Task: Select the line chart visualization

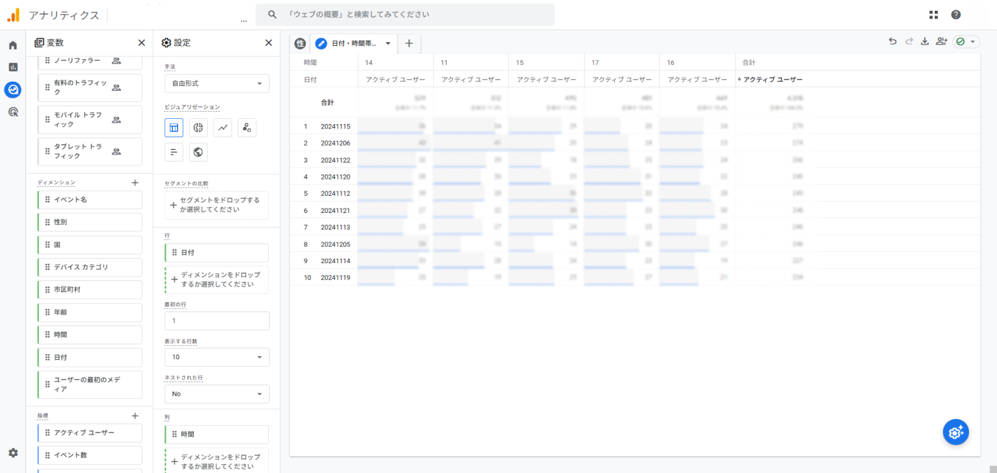Action: (x=223, y=128)
